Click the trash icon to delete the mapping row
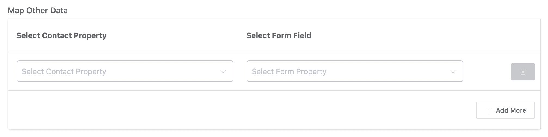This screenshot has height=137, width=548. [x=523, y=72]
